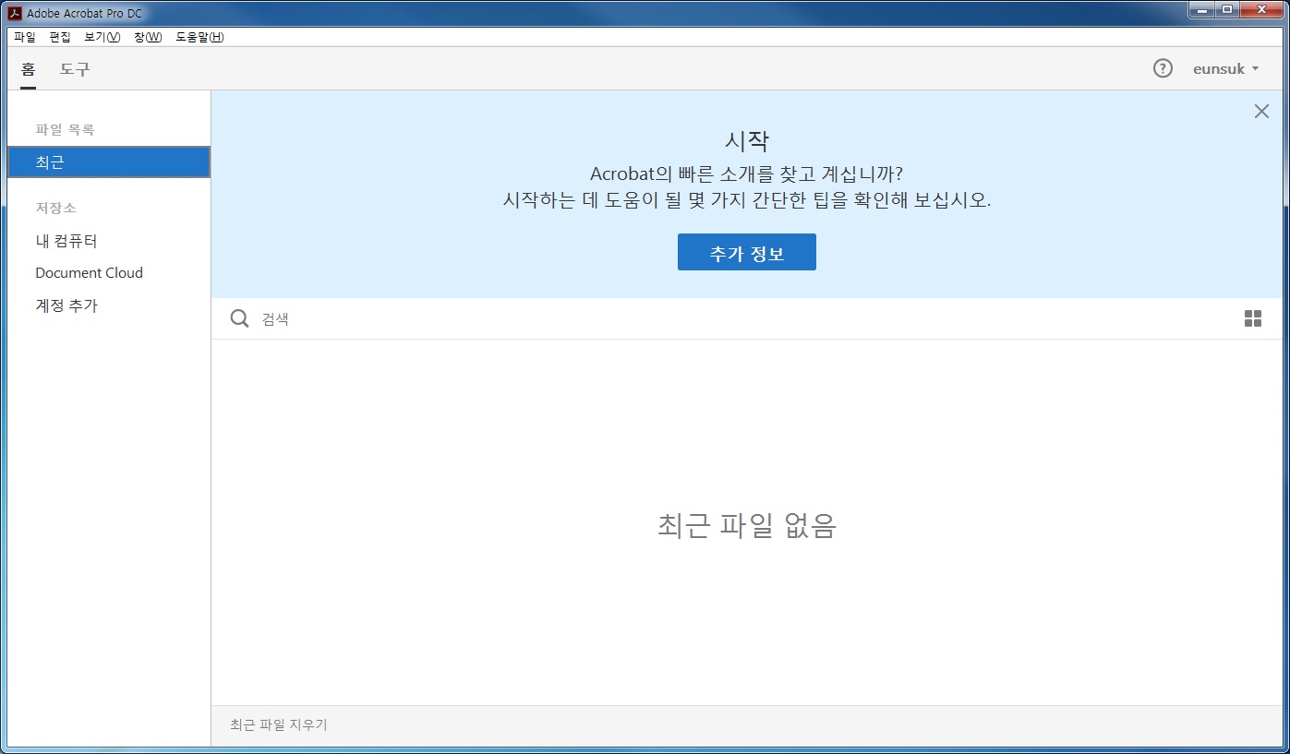This screenshot has height=754, width=1290.
Task: Open the 파일 menu
Action: click(x=25, y=37)
